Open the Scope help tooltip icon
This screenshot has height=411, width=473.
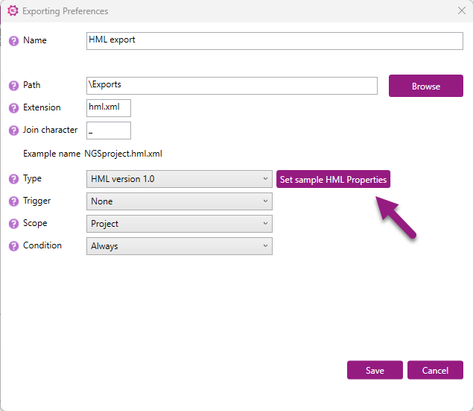(13, 224)
